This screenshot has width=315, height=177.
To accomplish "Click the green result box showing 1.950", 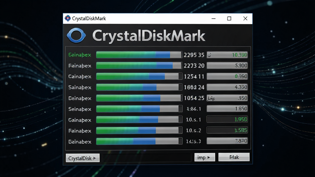I will (227, 120).
